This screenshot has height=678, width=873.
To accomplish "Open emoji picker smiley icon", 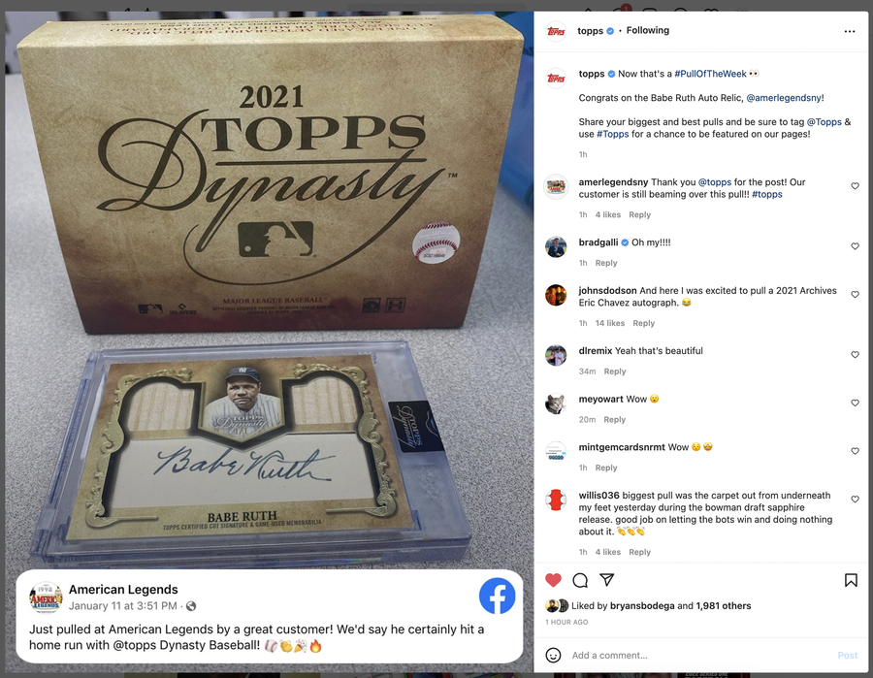I will click(x=553, y=655).
